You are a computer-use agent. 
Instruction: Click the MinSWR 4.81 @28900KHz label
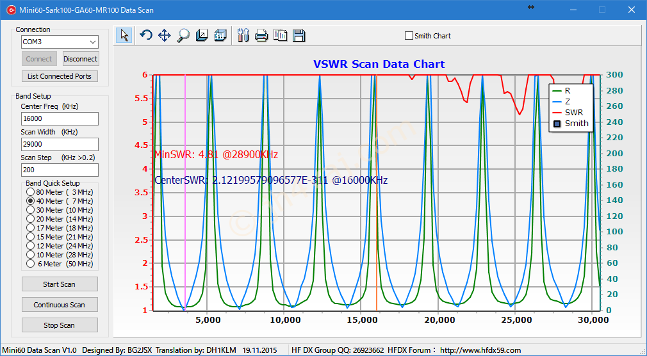tap(217, 155)
